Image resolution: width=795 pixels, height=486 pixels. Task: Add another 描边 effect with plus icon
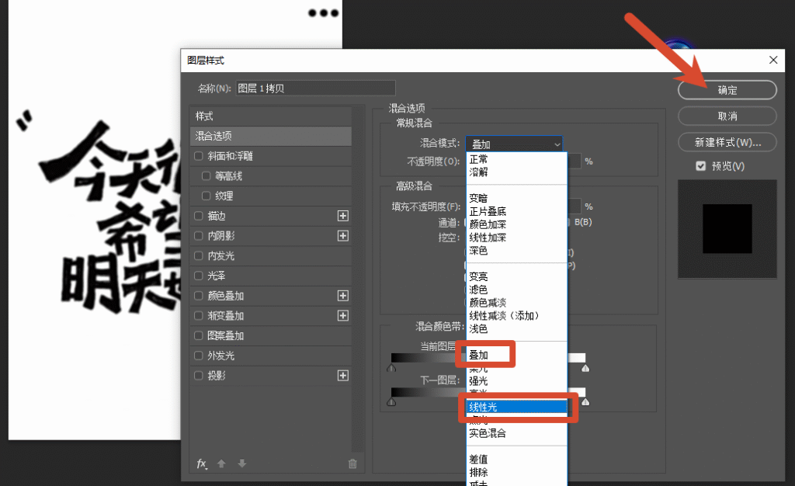tap(342, 216)
